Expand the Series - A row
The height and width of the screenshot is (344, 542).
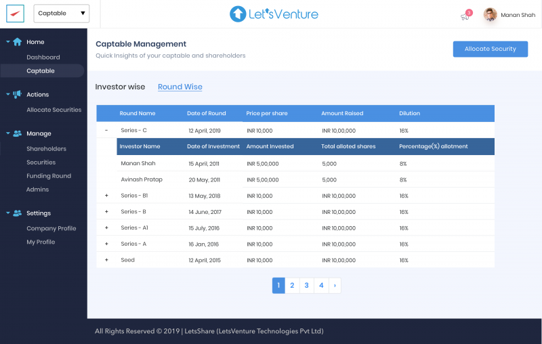click(106, 244)
